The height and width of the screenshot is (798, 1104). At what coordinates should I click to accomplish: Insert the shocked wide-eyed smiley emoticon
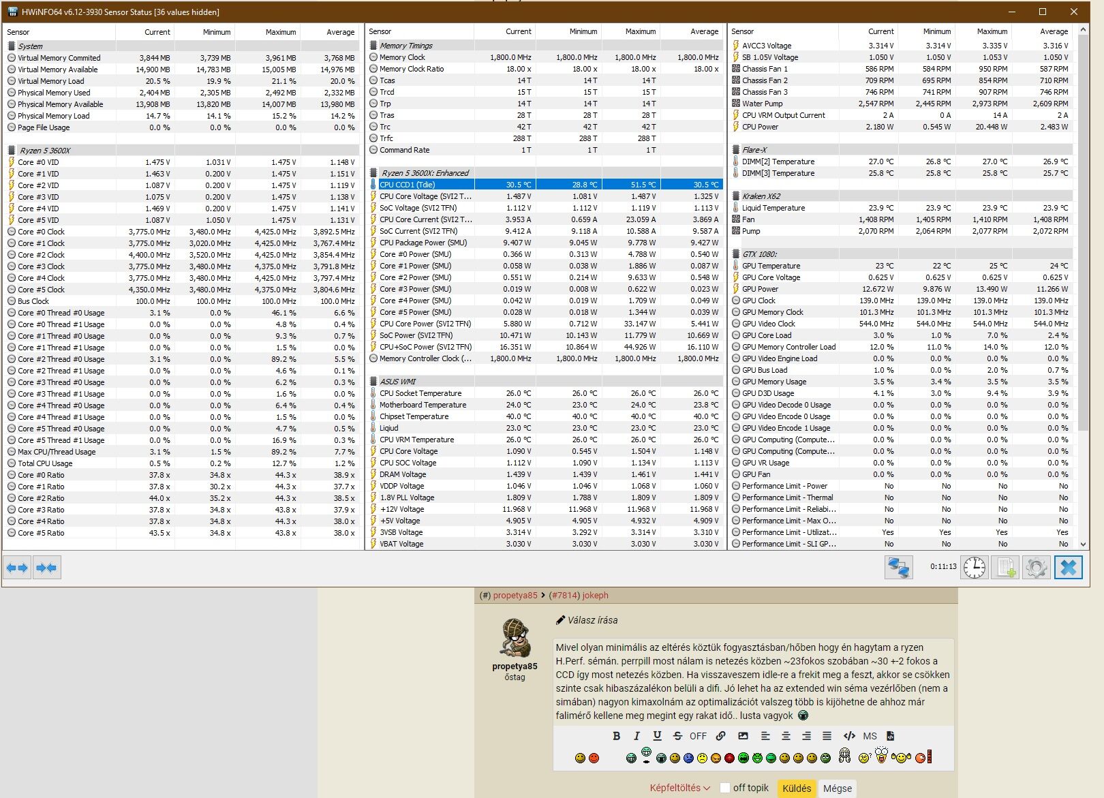click(882, 755)
